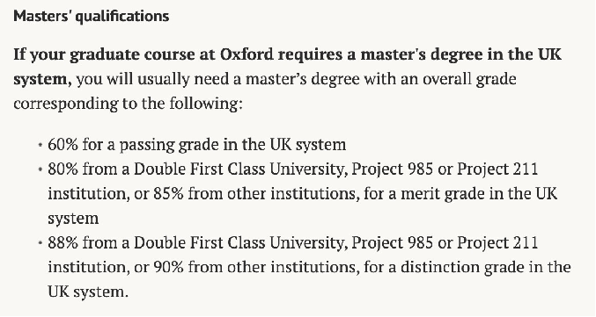Click the bullet marker before "60% for a passing grade"

[40, 145]
